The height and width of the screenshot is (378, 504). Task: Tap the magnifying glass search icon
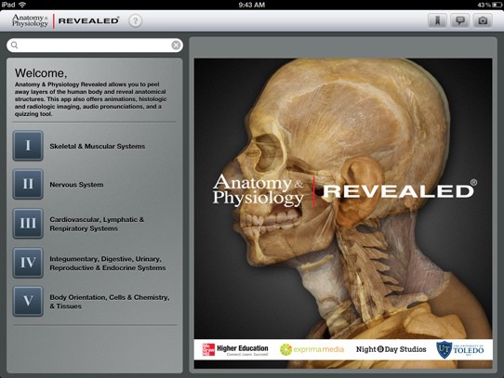(15, 46)
